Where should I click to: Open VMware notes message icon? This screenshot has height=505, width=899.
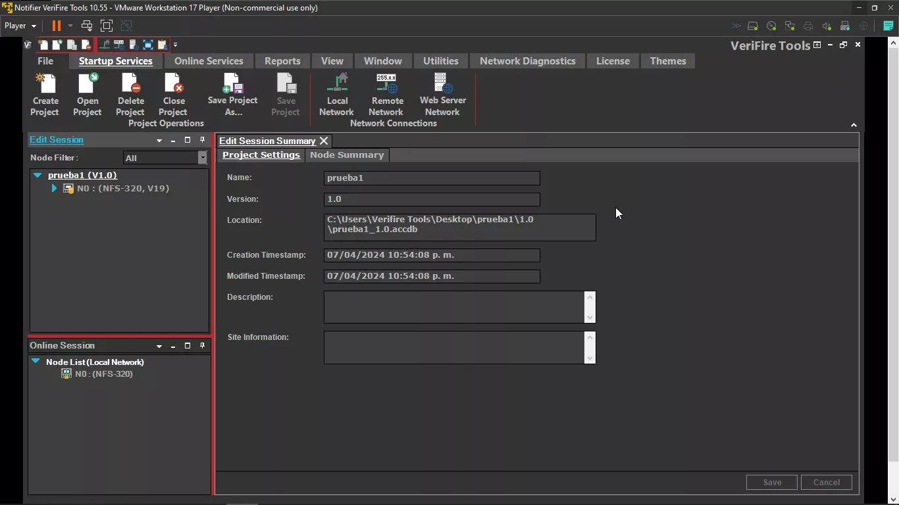[x=888, y=26]
